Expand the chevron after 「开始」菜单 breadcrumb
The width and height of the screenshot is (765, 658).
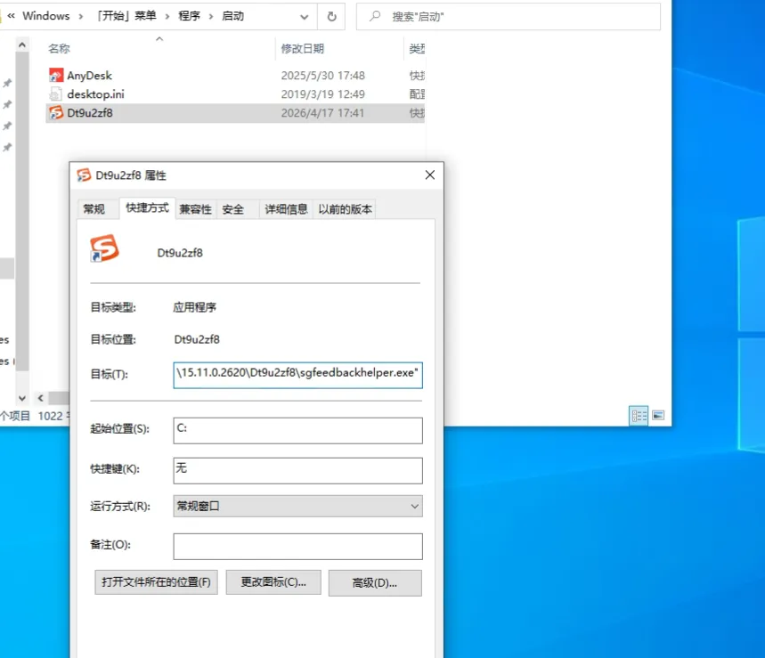[x=167, y=16]
